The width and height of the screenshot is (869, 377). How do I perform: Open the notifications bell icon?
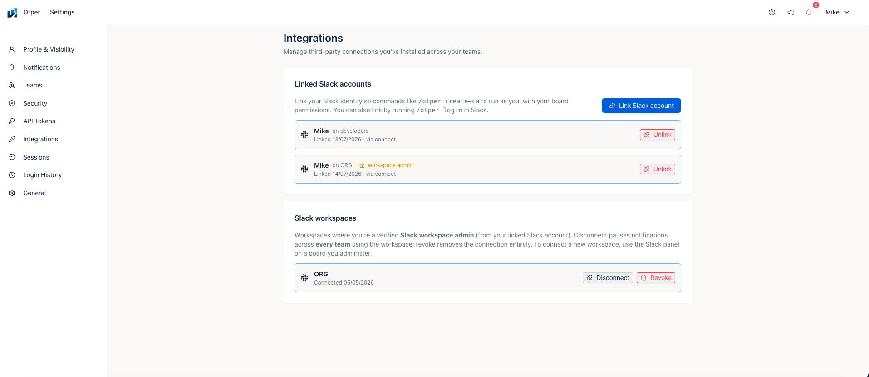[x=809, y=12]
